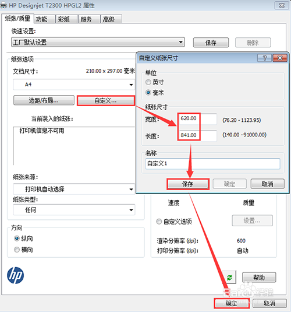Switch to the 纸张/质量 tab
Image resolution: width=291 pixels, height=312 pixels.
[x=17, y=19]
